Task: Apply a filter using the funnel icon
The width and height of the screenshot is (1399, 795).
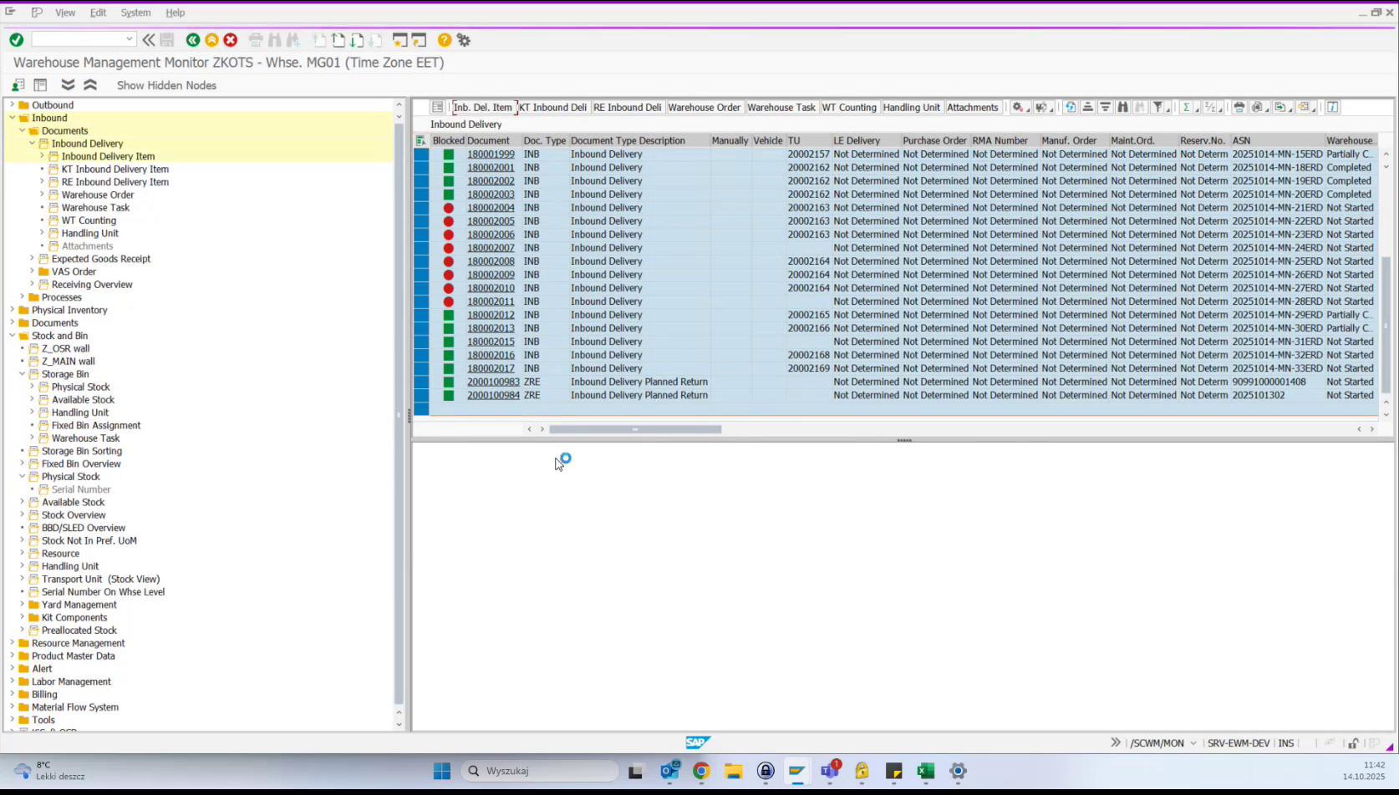Action: click(1159, 107)
